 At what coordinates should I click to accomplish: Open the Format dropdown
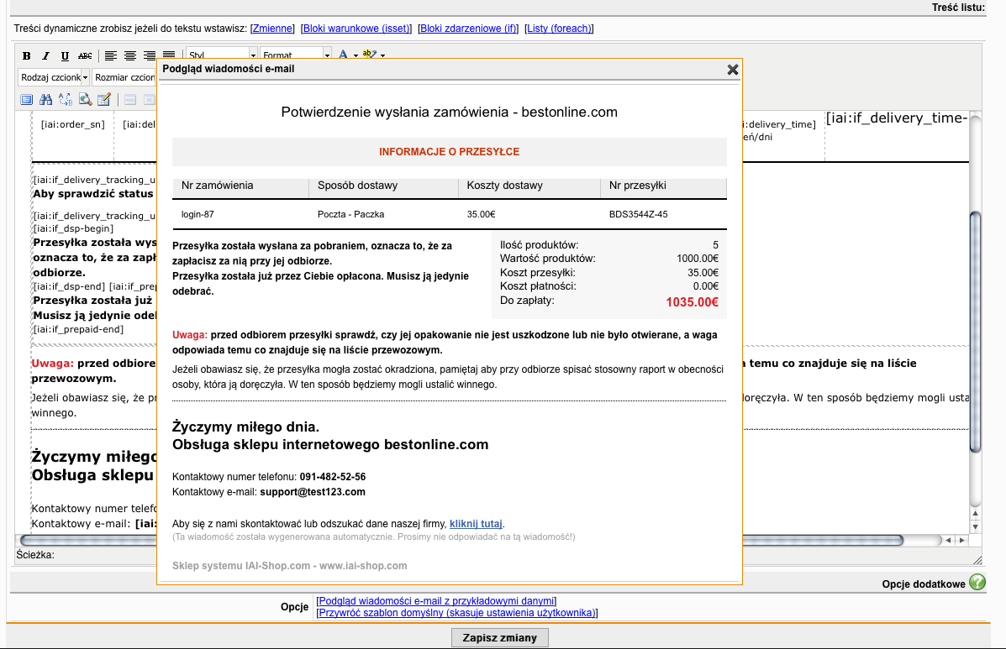pyautogui.click(x=296, y=55)
